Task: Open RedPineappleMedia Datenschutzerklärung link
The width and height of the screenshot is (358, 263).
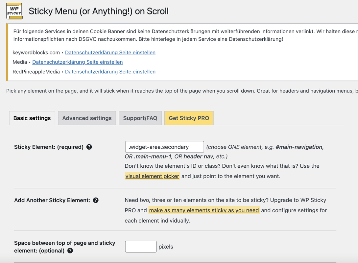Action: [110, 72]
